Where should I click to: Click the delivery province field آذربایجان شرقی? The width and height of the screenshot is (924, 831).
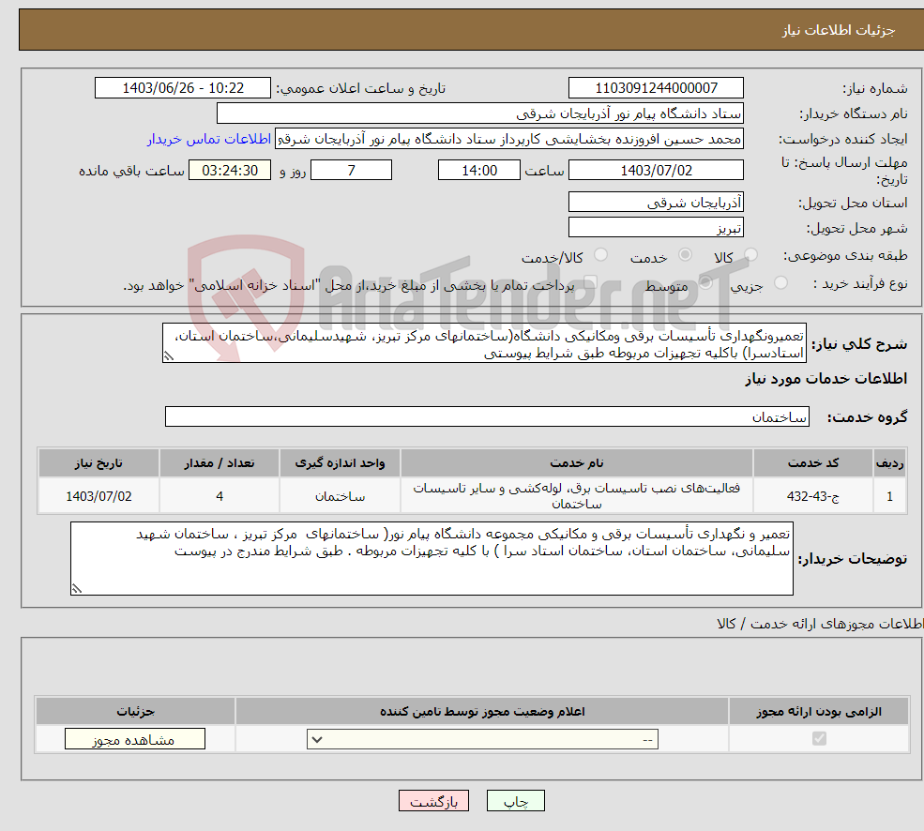(656, 203)
